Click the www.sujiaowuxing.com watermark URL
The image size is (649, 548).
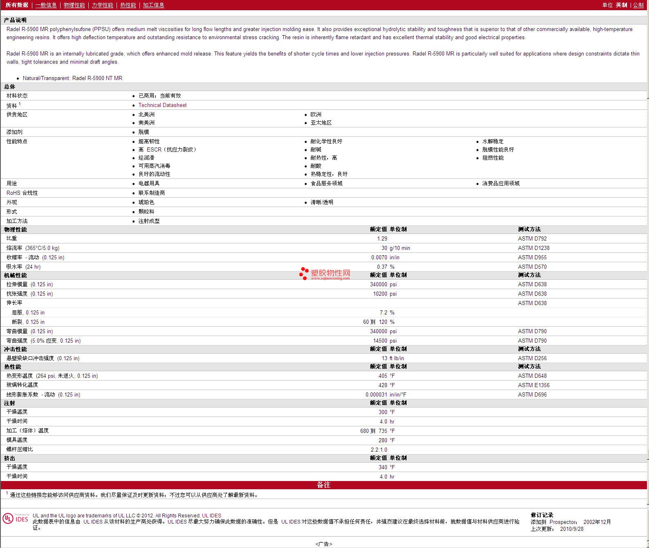click(x=330, y=278)
